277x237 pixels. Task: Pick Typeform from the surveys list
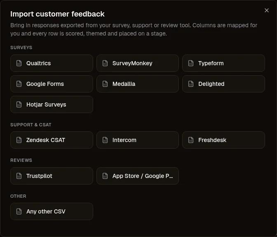coord(223,63)
